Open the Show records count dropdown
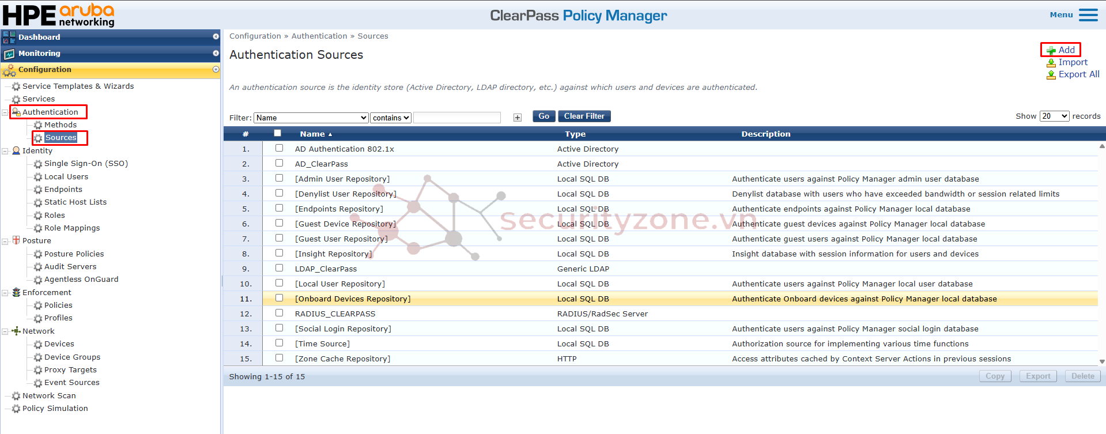Viewport: 1106px width, 434px height. click(1054, 116)
